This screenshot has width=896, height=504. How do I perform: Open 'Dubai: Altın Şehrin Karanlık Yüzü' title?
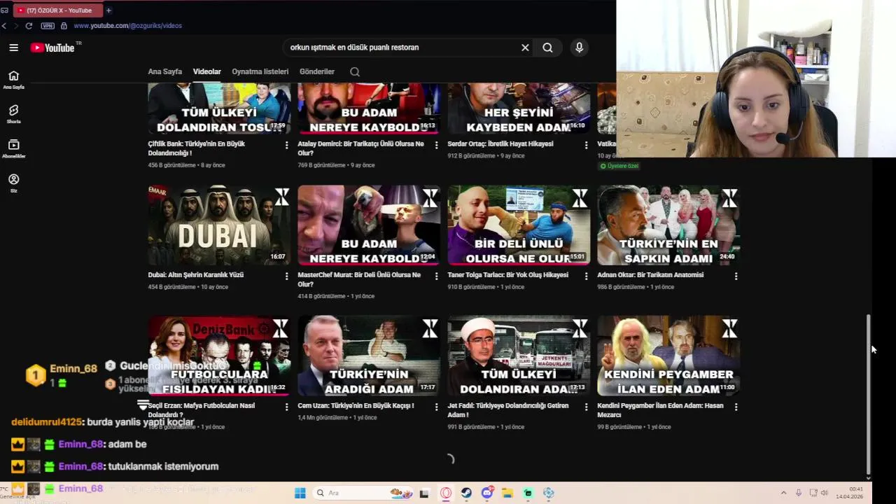pos(196,275)
